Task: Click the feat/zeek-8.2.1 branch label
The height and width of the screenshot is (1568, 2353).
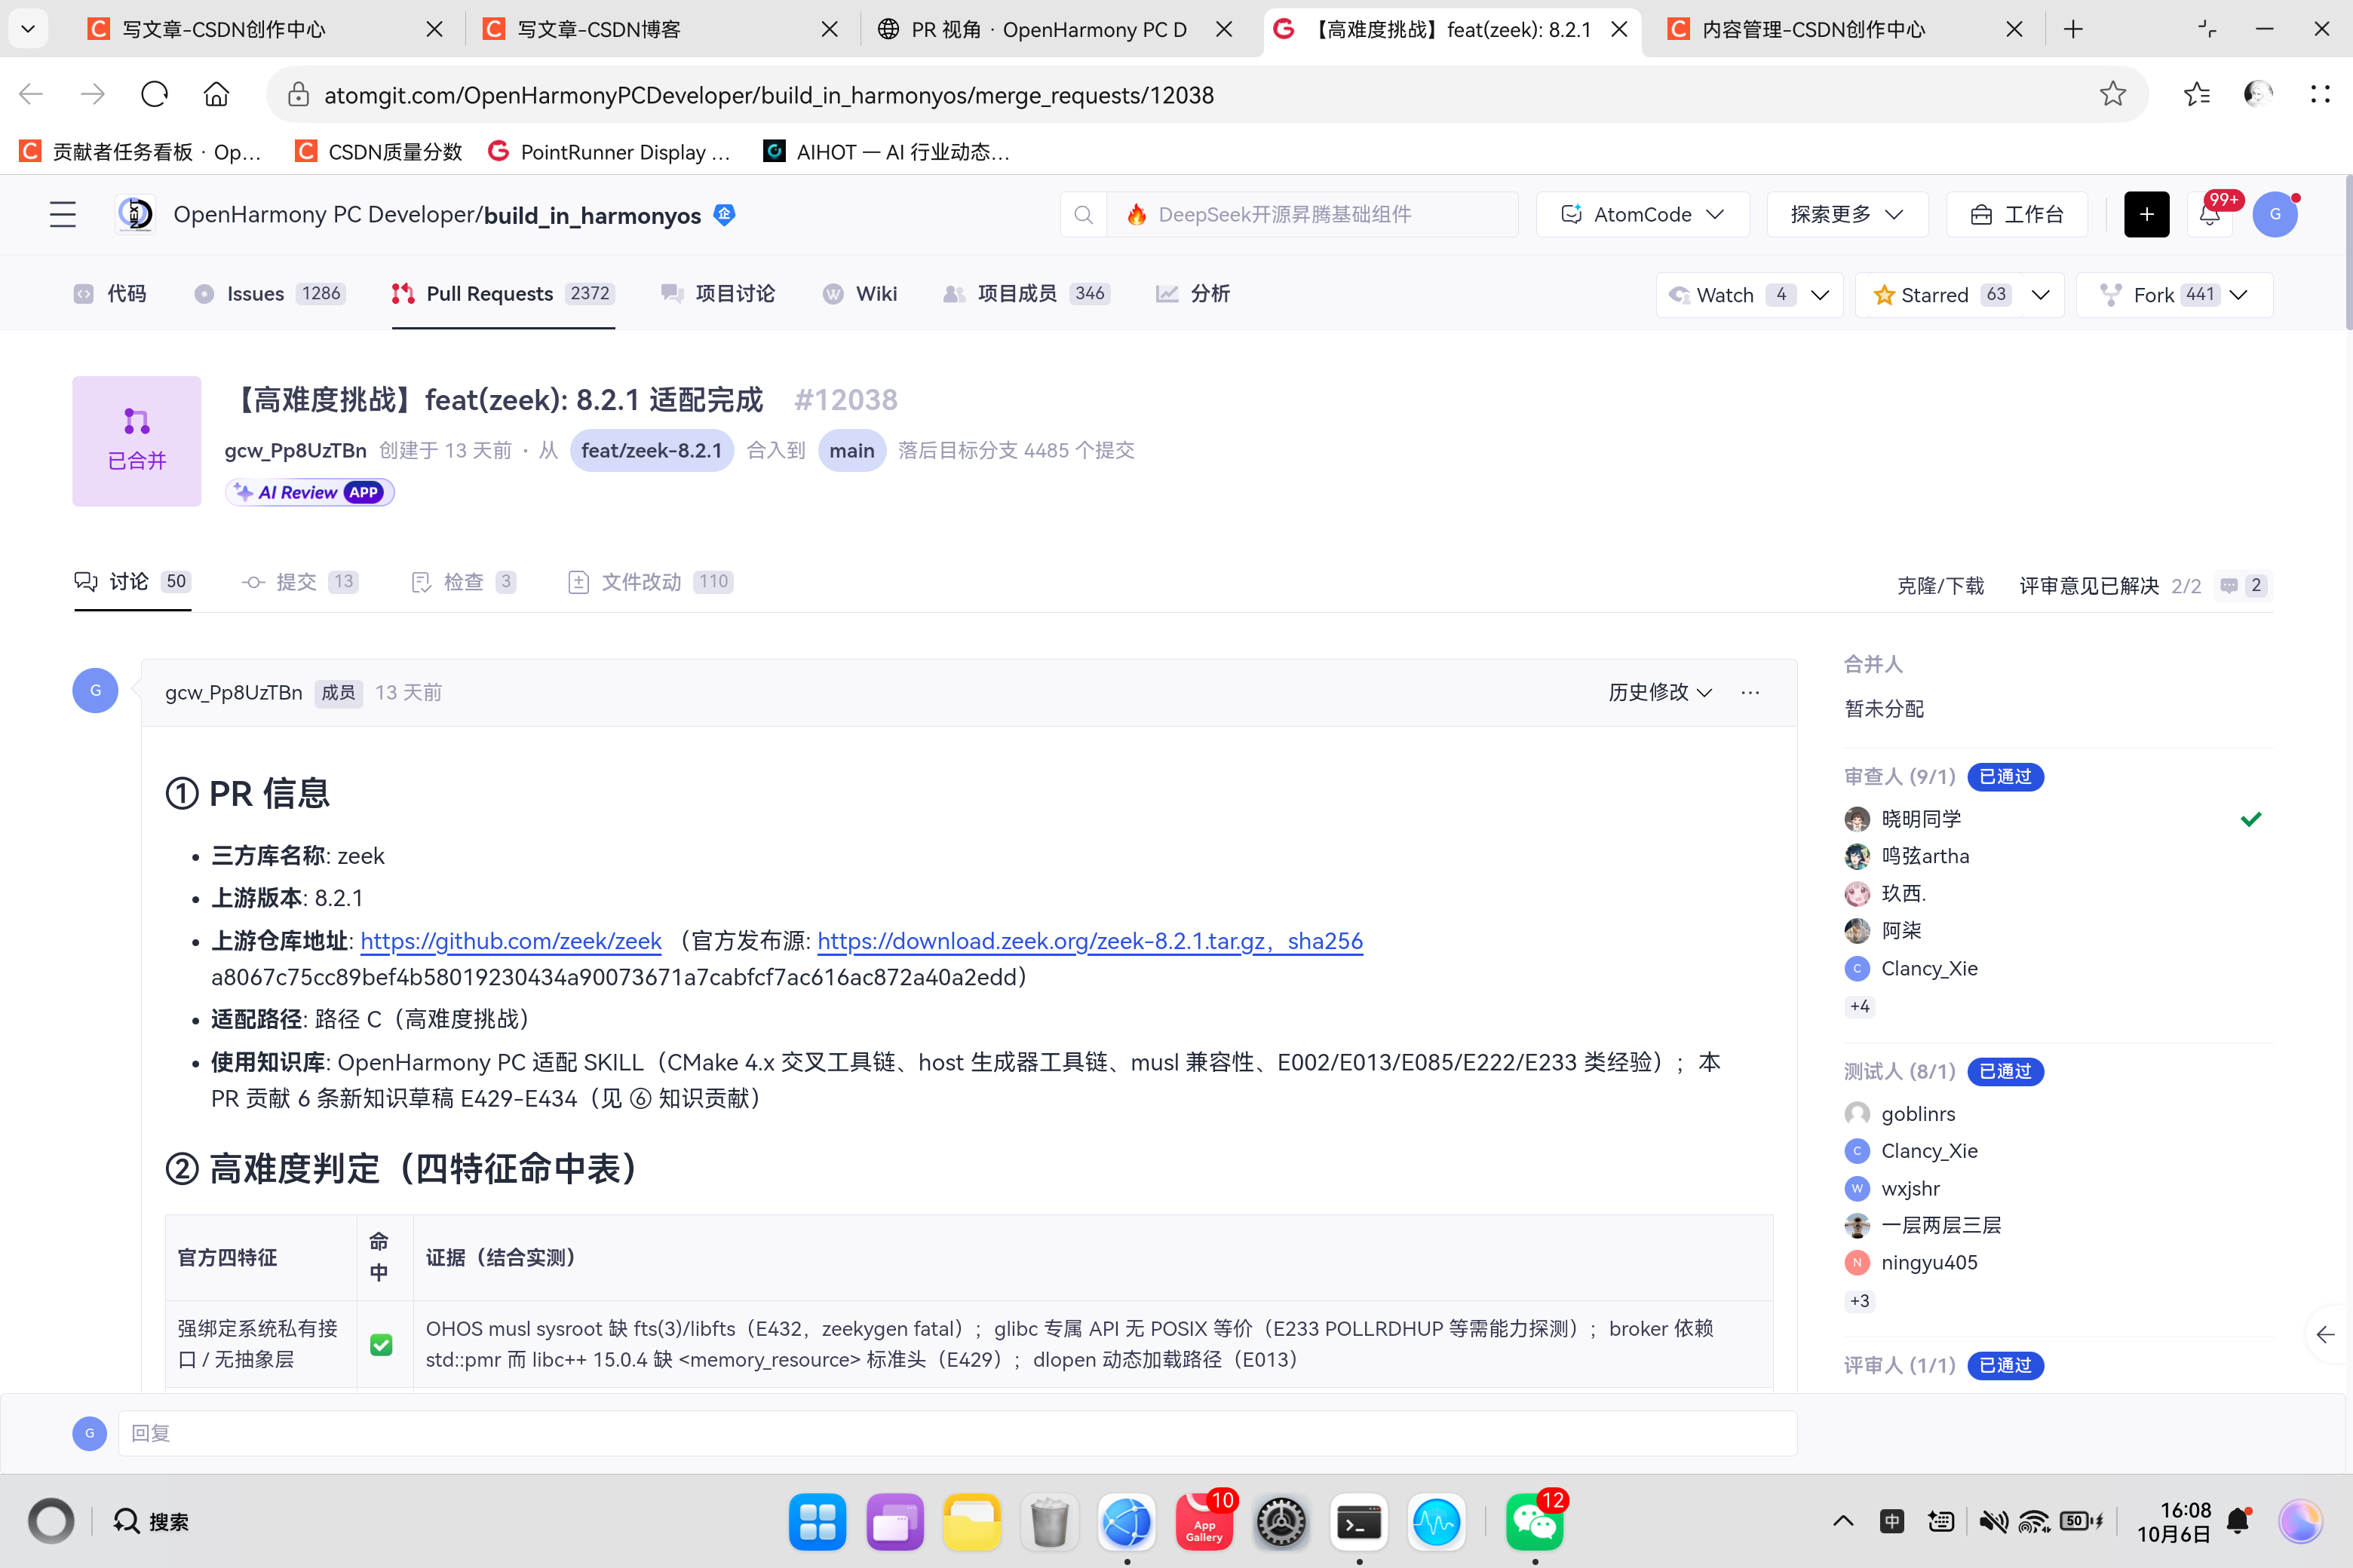Action: click(x=652, y=450)
